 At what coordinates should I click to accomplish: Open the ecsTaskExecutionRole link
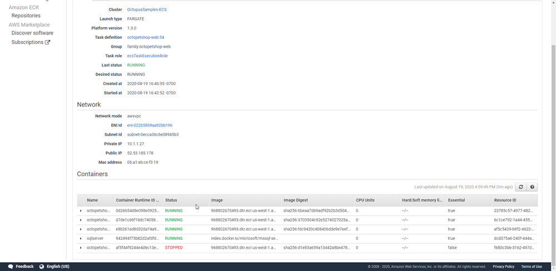147,56
